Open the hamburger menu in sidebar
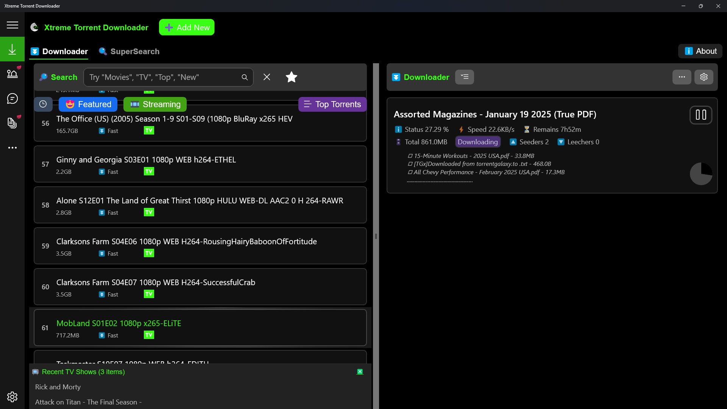The height and width of the screenshot is (409, 727). click(12, 25)
